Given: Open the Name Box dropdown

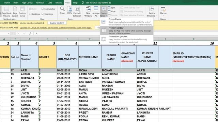Looking at the screenshot, I should pos(9,34).
